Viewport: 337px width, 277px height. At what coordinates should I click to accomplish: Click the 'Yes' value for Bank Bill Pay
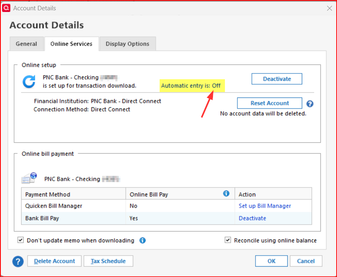pos(134,218)
